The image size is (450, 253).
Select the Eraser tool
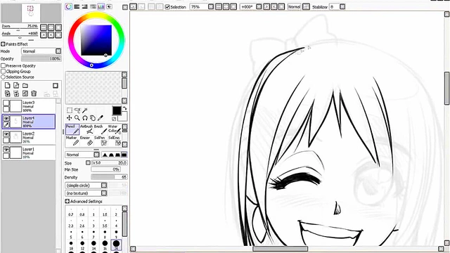(x=86, y=141)
